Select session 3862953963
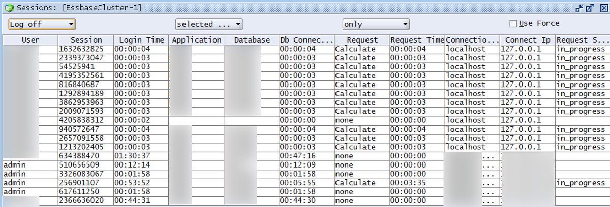 pyautogui.click(x=81, y=102)
